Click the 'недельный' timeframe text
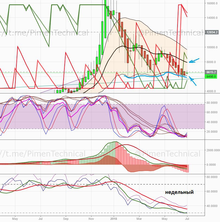 (x=179, y=192)
